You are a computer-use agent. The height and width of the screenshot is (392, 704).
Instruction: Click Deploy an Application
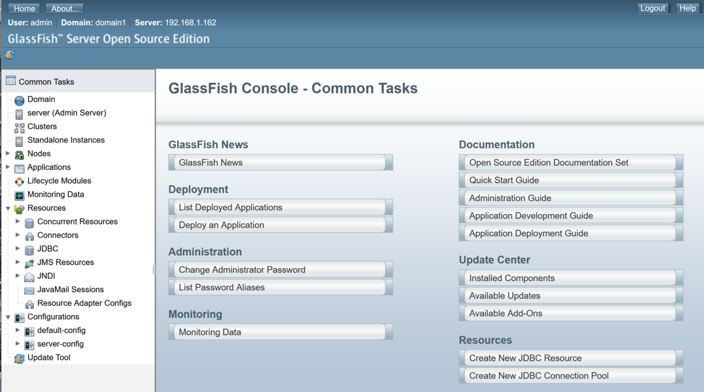[x=280, y=224]
